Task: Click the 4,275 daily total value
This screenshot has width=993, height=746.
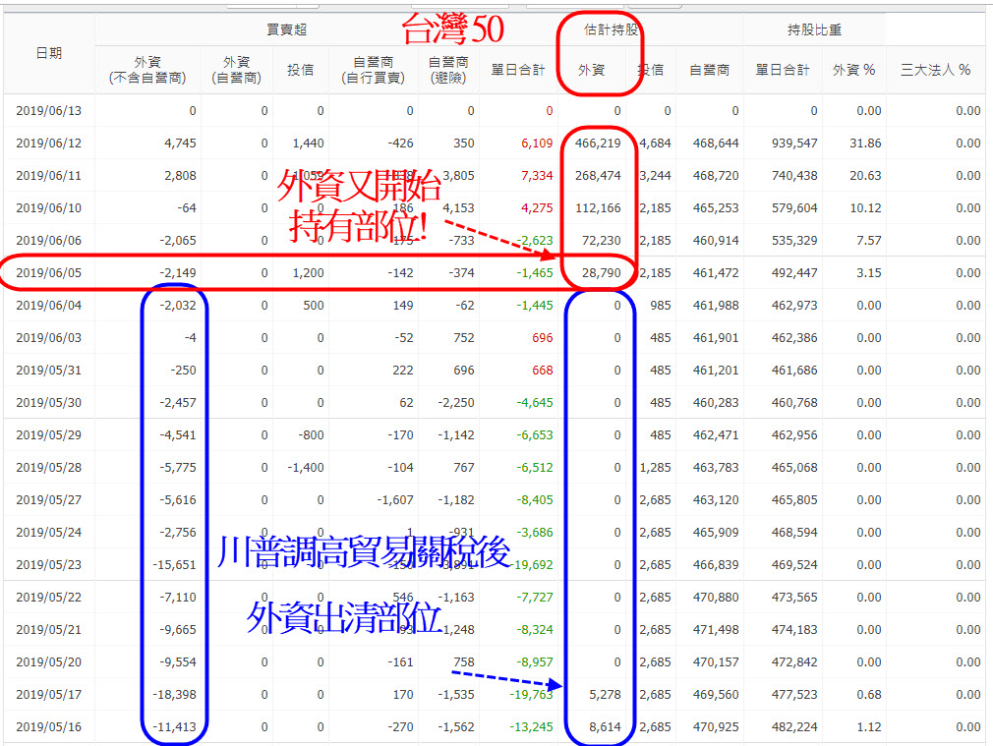Action: click(537, 207)
